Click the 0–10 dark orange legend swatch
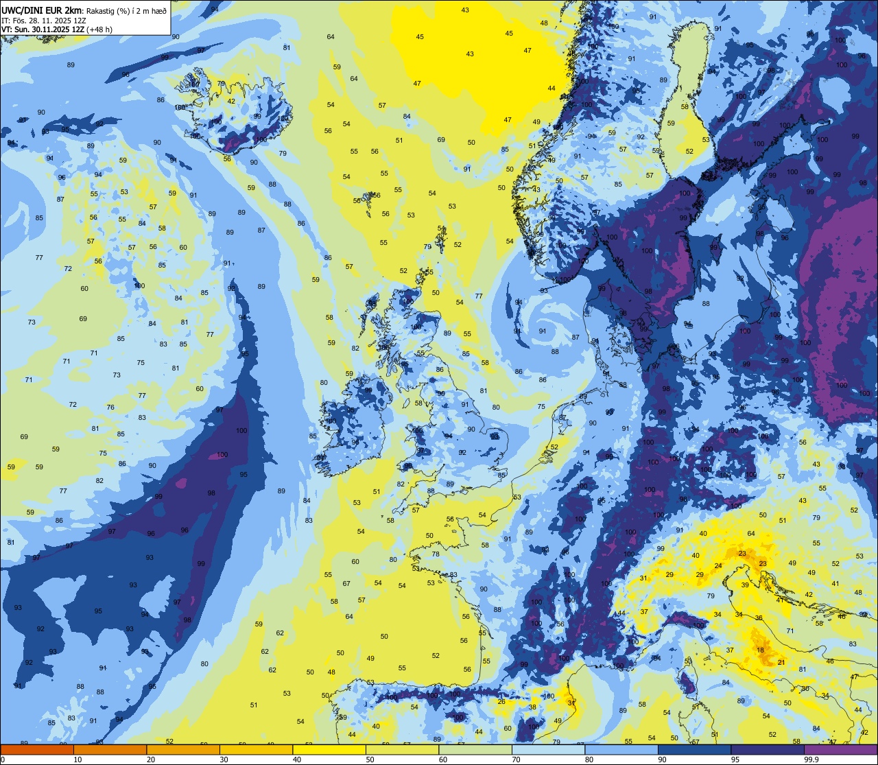 (x=37, y=749)
